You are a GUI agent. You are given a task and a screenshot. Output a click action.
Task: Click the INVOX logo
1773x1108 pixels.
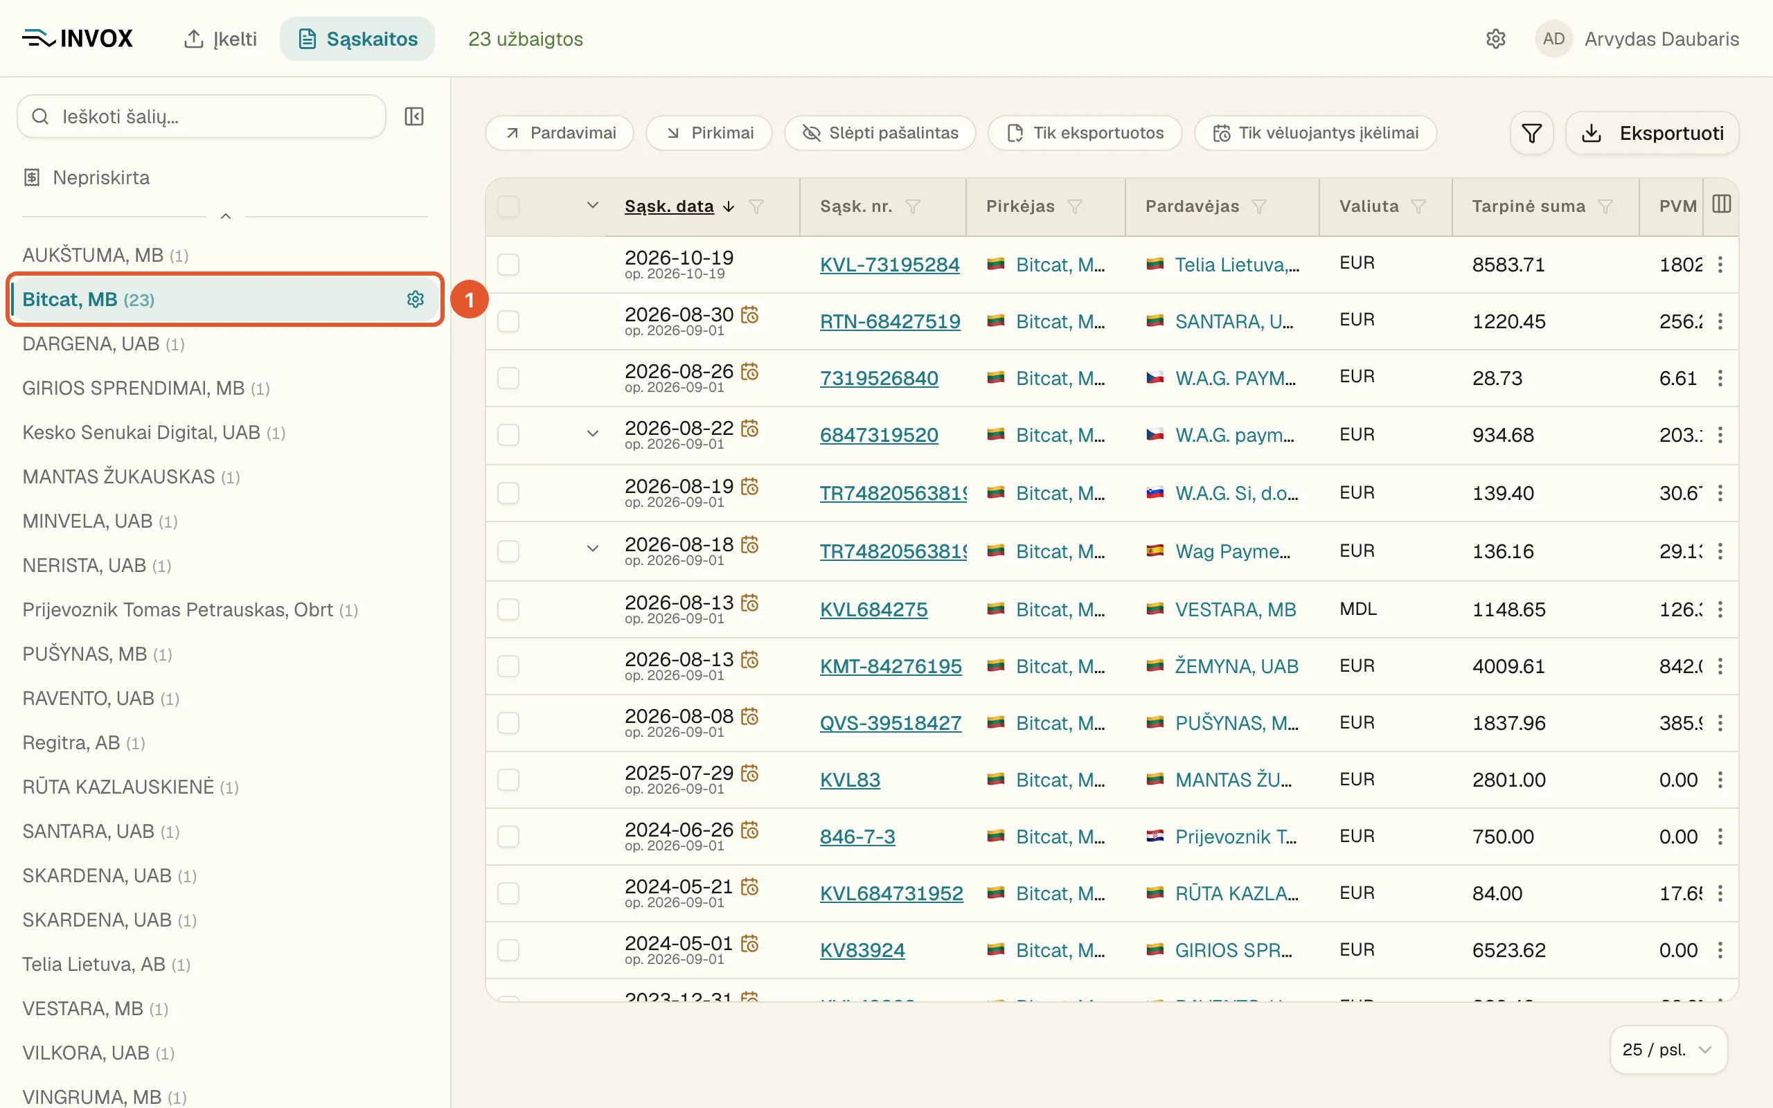coord(77,39)
